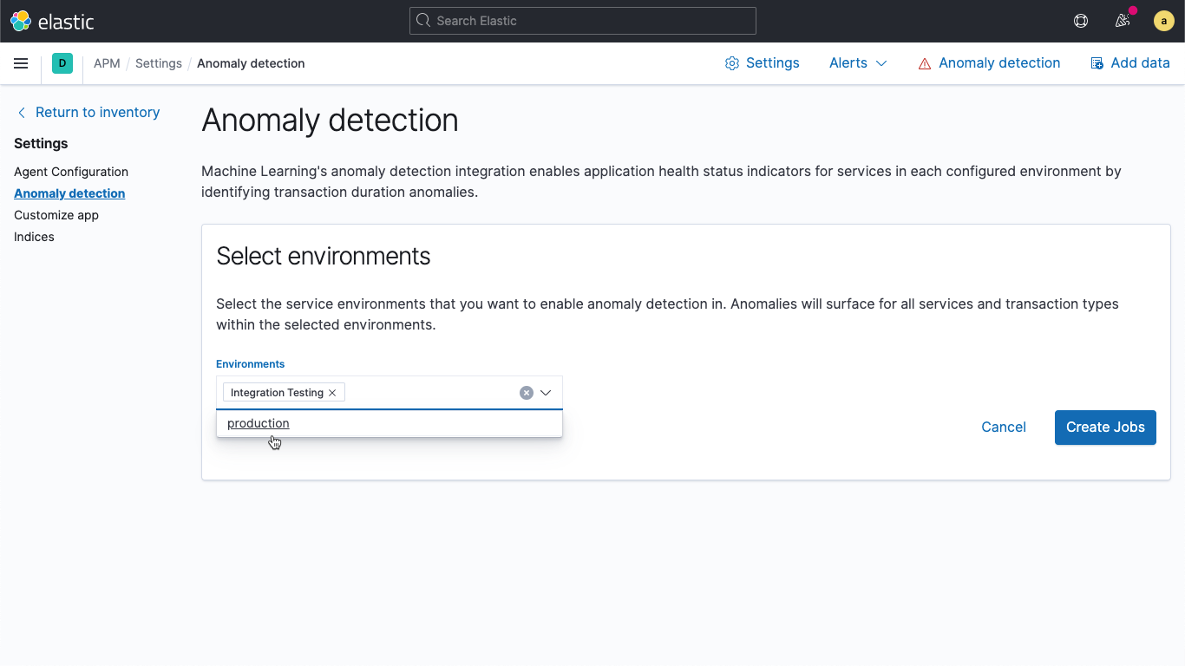The height and width of the screenshot is (666, 1185).
Task: Open the help menu lifebuoy icon
Action: 1081,21
